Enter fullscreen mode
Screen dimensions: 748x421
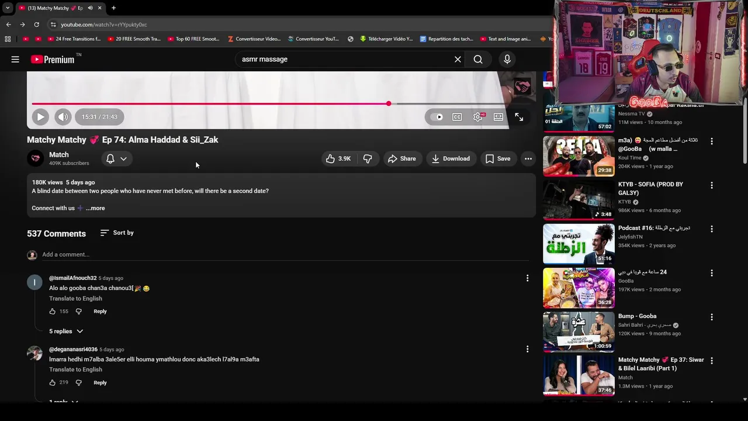coord(519,117)
